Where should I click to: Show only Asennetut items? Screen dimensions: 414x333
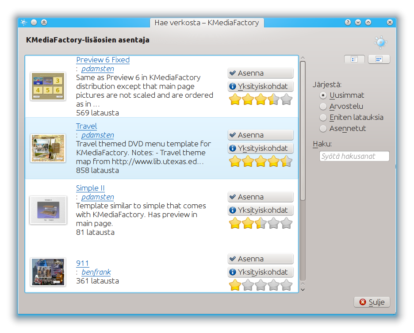pyautogui.click(x=323, y=129)
